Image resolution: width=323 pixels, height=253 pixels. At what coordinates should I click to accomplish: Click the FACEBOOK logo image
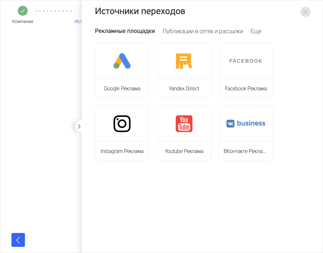click(x=246, y=61)
